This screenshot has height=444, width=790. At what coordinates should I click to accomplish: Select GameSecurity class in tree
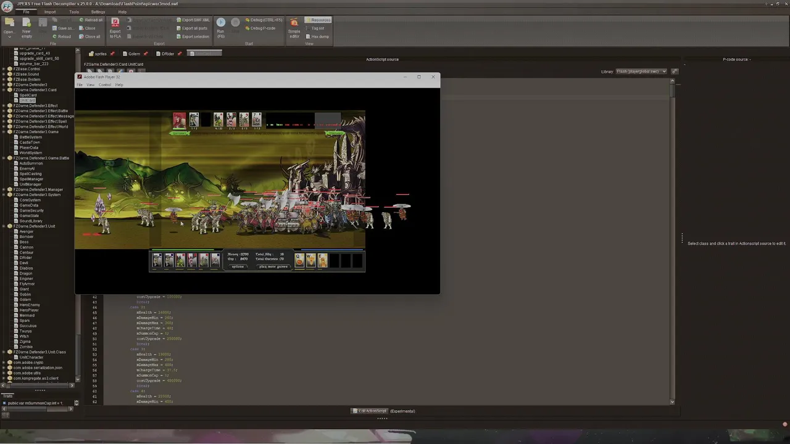31,210
